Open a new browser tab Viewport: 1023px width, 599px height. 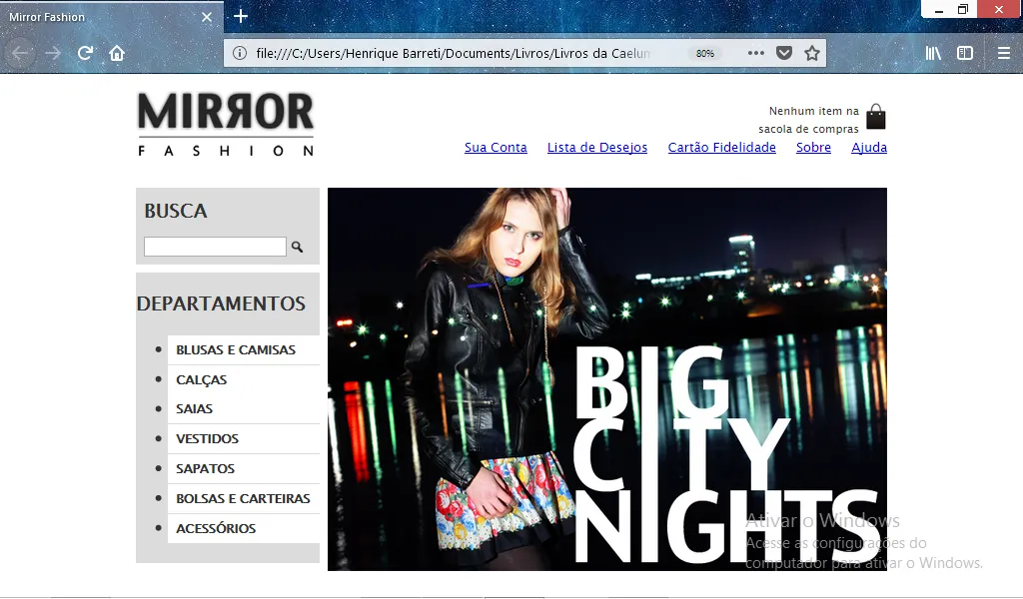click(240, 16)
